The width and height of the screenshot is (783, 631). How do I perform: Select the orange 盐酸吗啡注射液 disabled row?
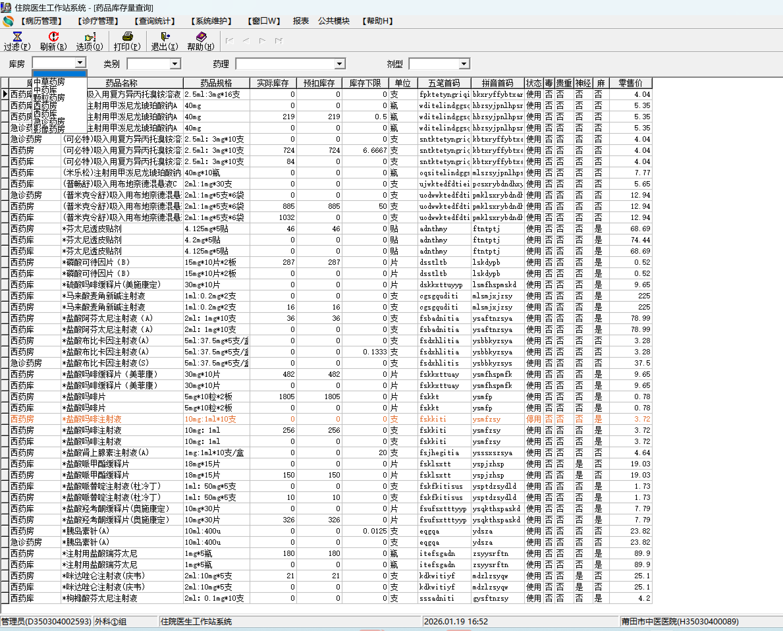tap(92, 419)
